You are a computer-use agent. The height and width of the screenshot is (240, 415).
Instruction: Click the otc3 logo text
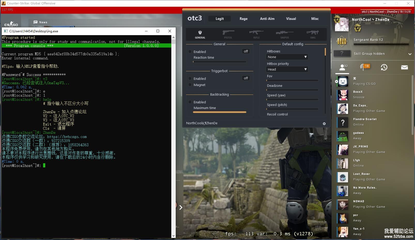tap(195, 18)
